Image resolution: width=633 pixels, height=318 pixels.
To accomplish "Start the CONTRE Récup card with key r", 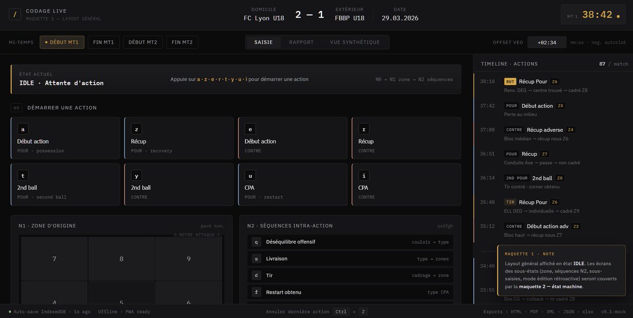I will 406,138.
